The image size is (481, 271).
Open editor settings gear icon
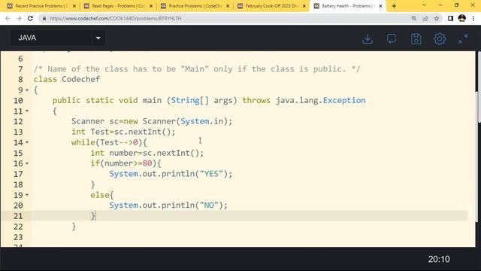440,39
